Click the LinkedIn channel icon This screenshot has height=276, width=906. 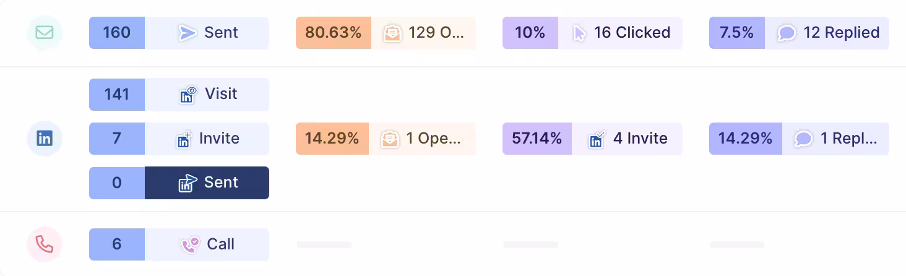coord(45,139)
